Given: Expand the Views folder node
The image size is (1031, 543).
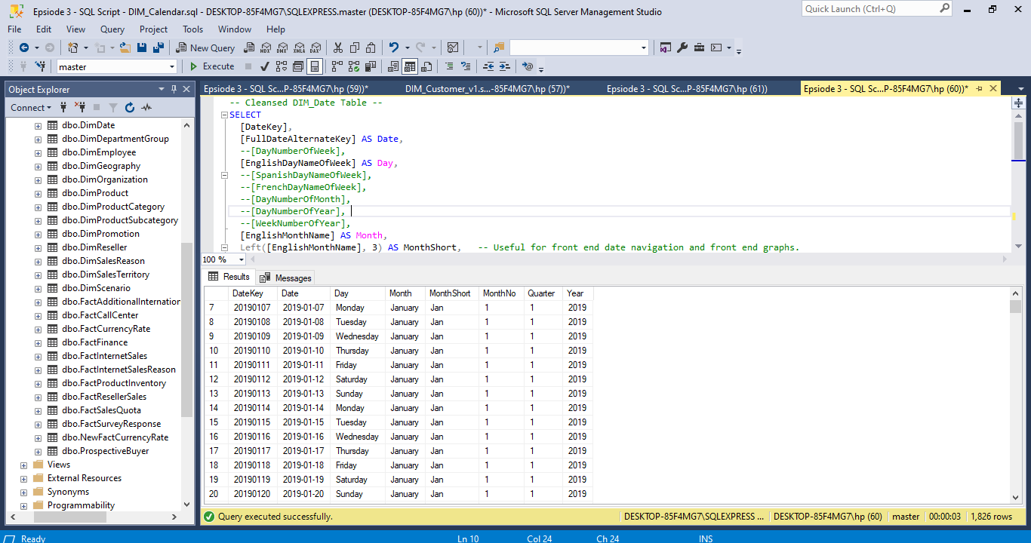Looking at the screenshot, I should pos(24,465).
